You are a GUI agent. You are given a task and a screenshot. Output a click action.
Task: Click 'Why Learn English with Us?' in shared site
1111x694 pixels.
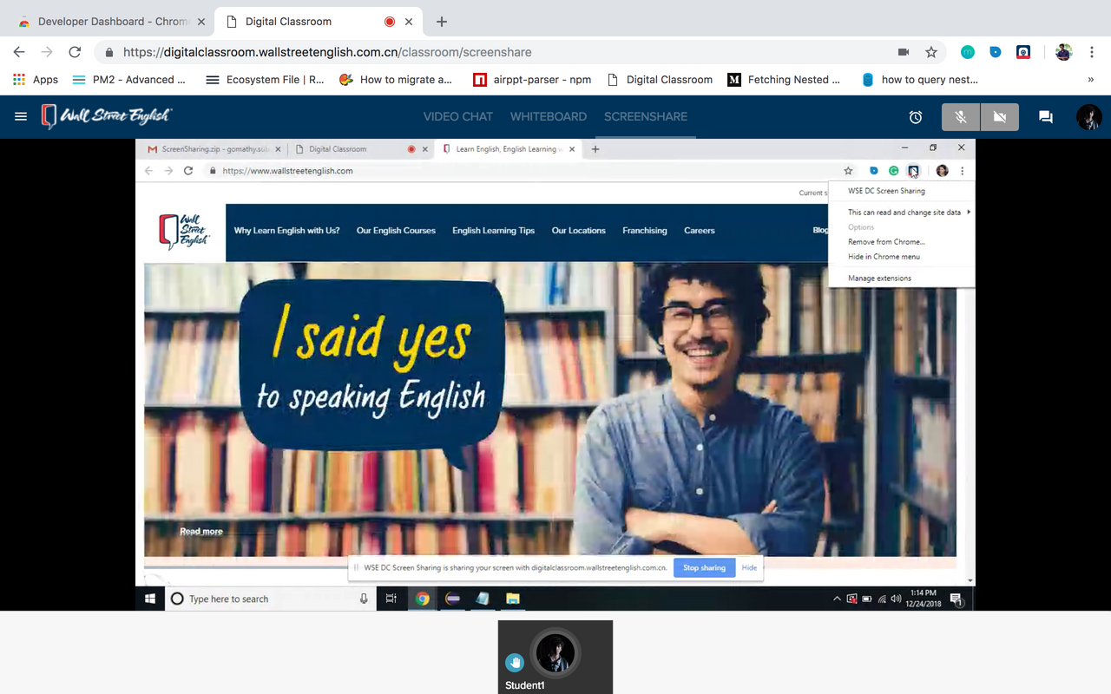tap(286, 231)
